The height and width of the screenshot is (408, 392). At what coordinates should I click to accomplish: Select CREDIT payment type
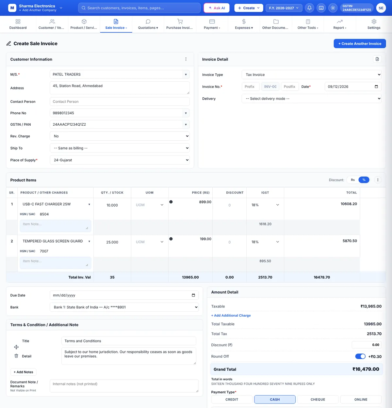pyautogui.click(x=232, y=400)
